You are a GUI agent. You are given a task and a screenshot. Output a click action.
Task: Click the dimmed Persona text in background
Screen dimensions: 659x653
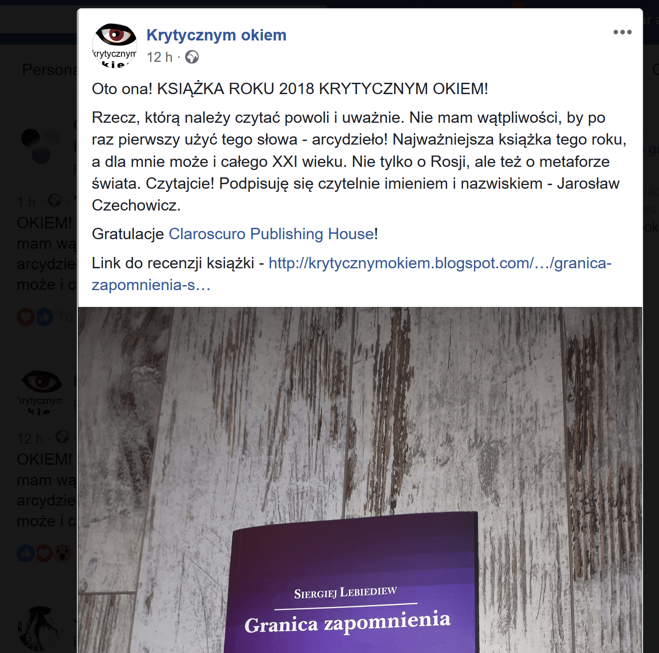[x=50, y=70]
